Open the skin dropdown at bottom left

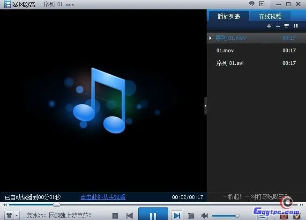click(x=17, y=216)
